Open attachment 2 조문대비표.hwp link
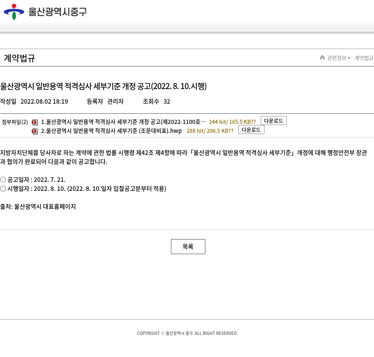The height and width of the screenshot is (357, 374). 111,131
